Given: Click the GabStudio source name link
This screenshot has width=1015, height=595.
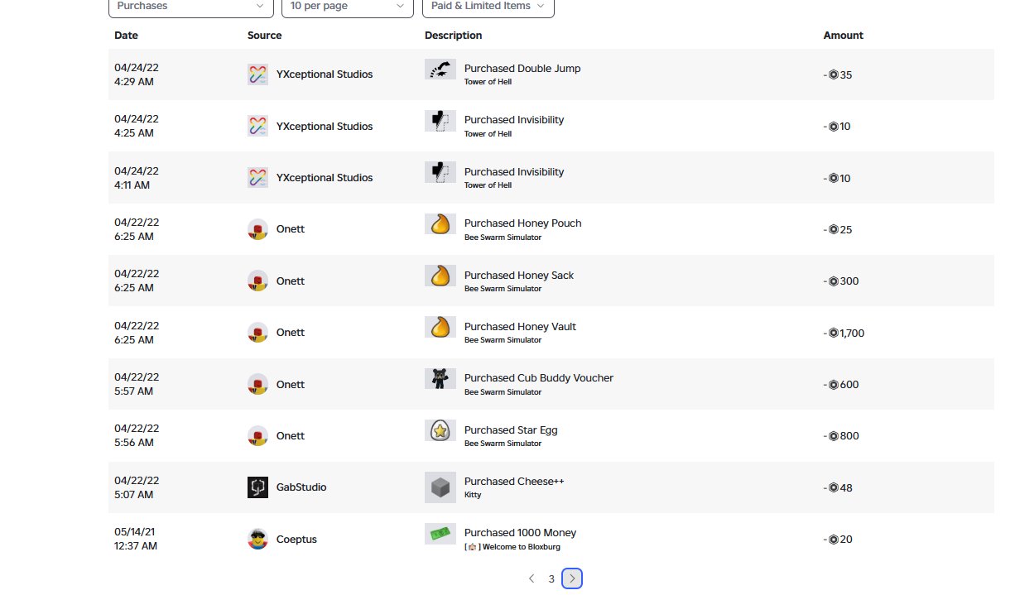Looking at the screenshot, I should click(x=301, y=487).
